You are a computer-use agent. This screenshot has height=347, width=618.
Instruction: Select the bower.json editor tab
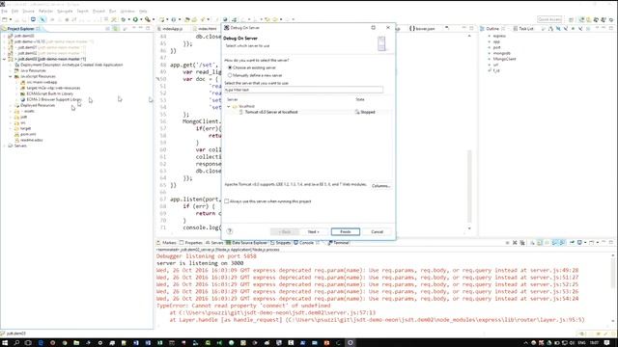(422, 29)
